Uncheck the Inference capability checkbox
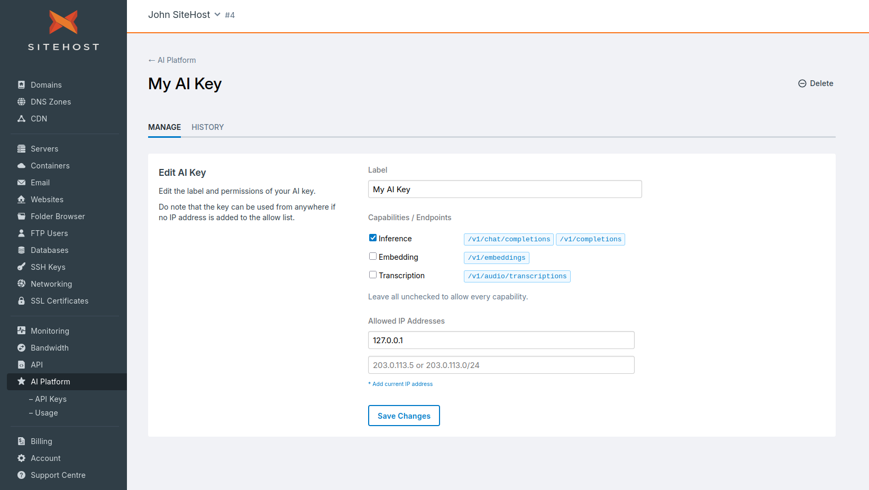 point(373,238)
